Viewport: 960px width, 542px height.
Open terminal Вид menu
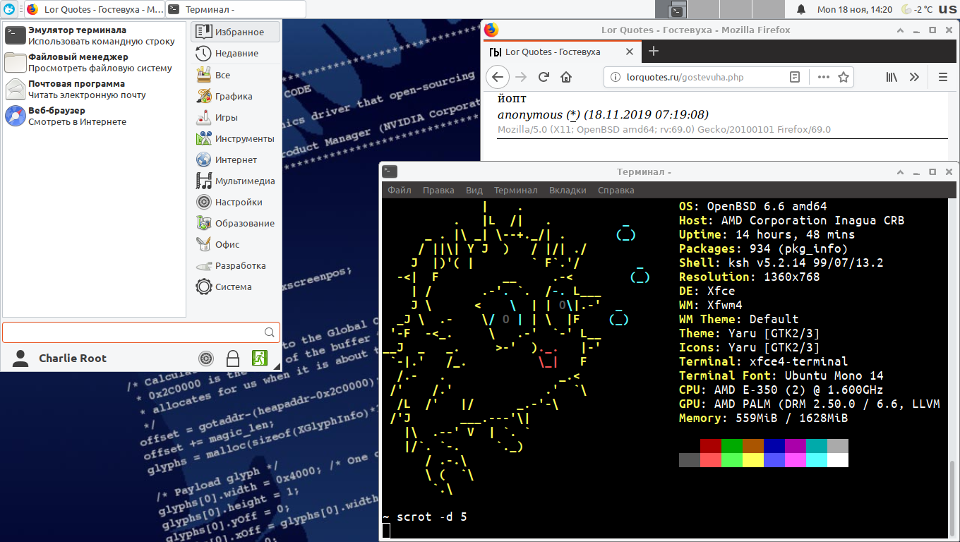click(x=474, y=190)
